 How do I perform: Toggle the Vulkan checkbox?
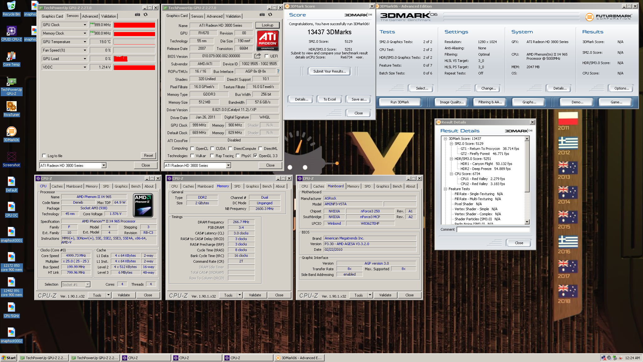tap(192, 156)
